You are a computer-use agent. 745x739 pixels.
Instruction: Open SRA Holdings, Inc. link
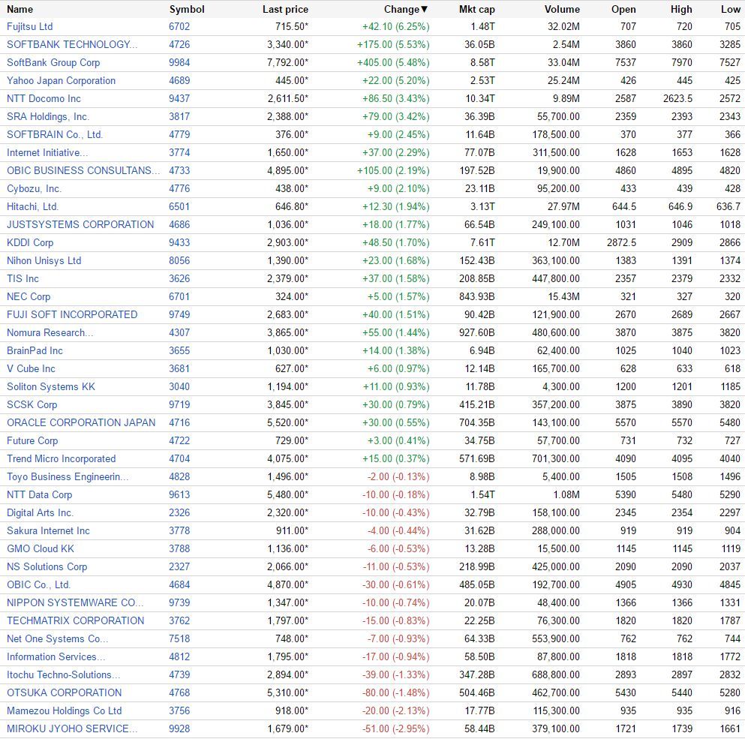[x=48, y=117]
